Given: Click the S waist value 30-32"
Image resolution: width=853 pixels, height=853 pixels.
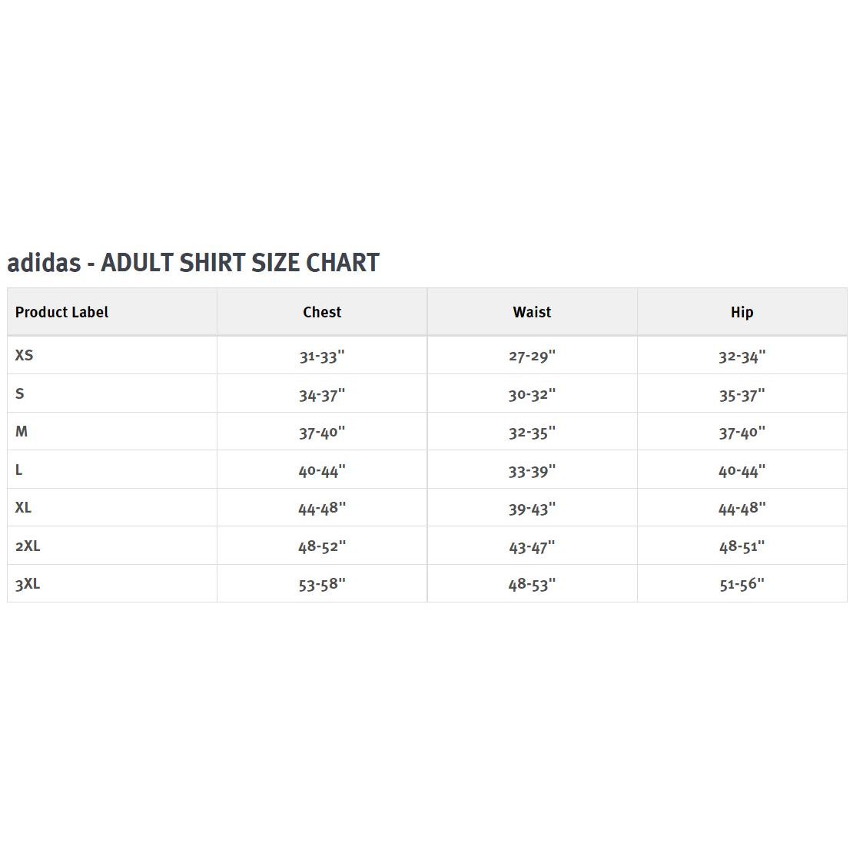Looking at the screenshot, I should [532, 395].
